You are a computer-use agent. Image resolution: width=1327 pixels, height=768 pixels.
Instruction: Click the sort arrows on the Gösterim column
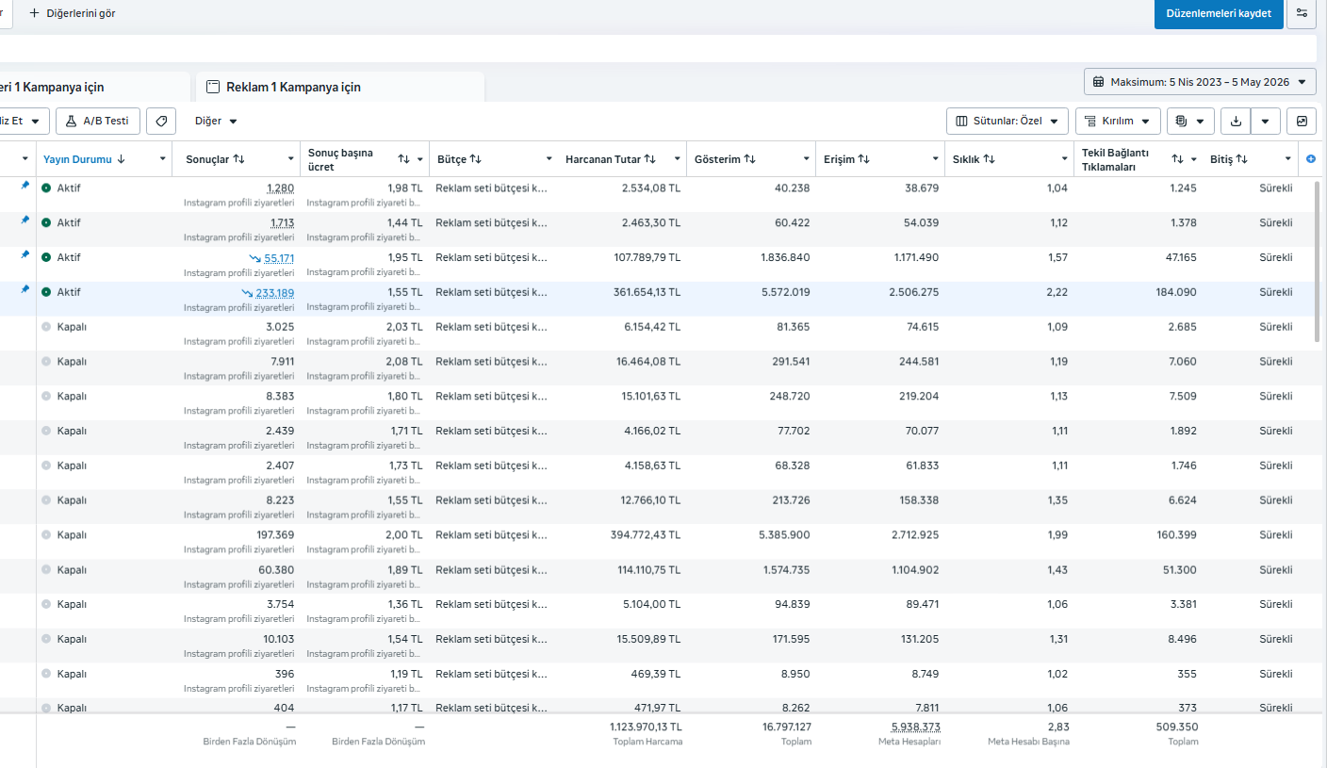(x=749, y=159)
